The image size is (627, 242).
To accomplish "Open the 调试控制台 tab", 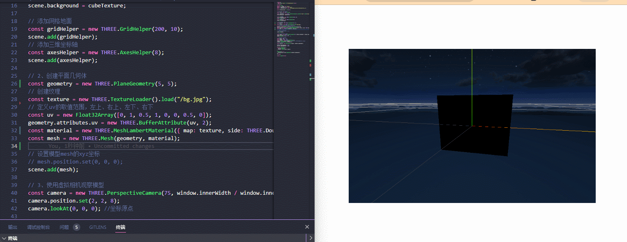I will point(38,227).
